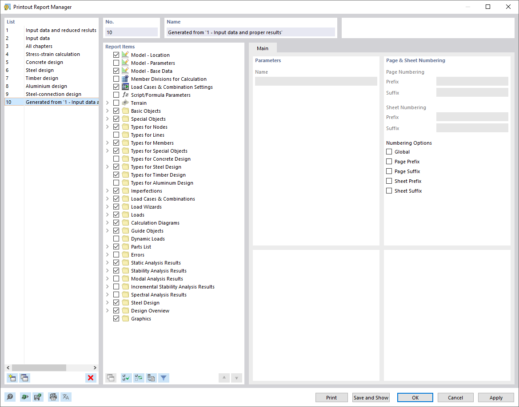Select 'Concrete design' report in list
This screenshot has height=407, width=519.
click(52, 62)
